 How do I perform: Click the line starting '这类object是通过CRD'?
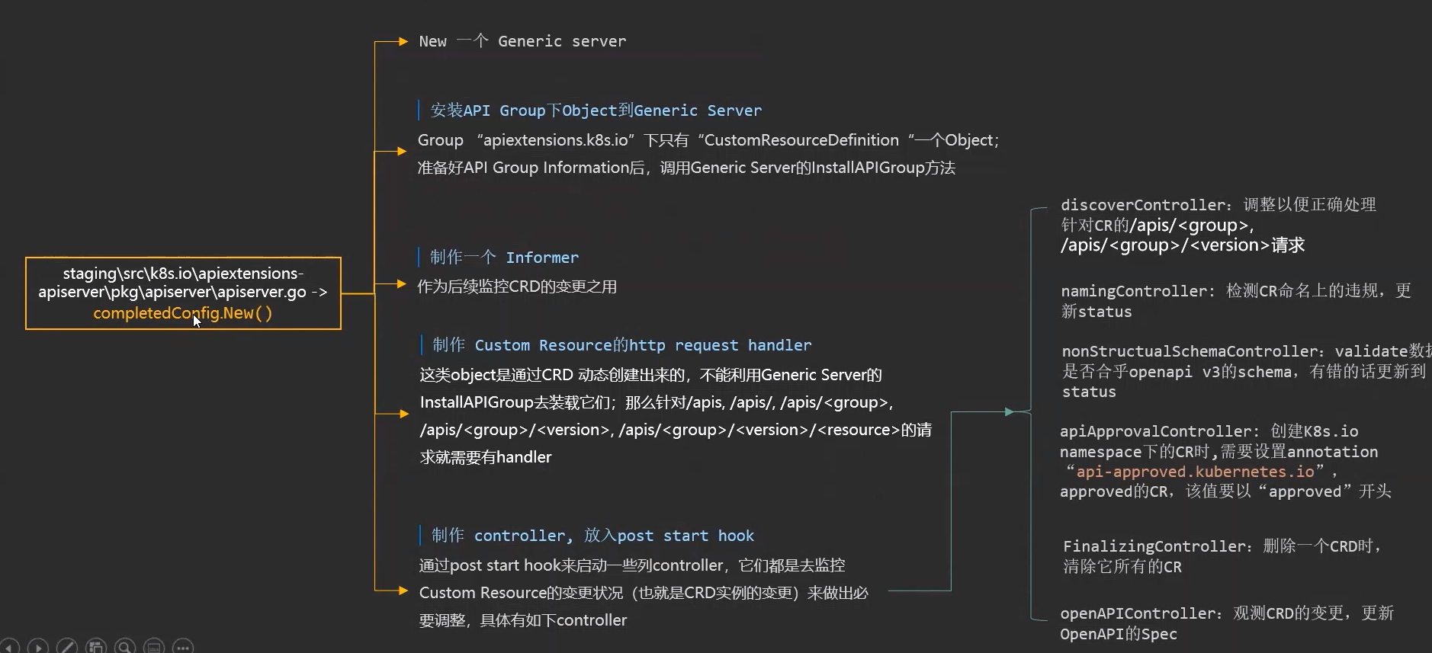tap(650, 375)
